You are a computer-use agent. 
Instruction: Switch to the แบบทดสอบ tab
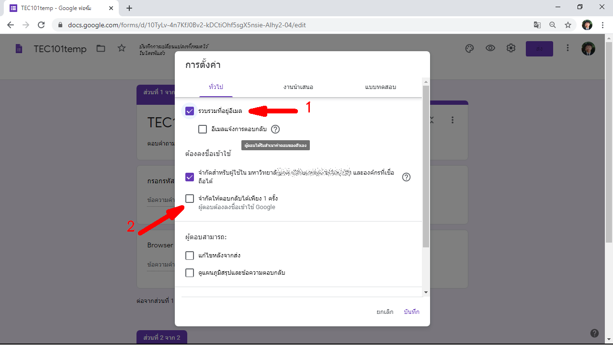380,87
